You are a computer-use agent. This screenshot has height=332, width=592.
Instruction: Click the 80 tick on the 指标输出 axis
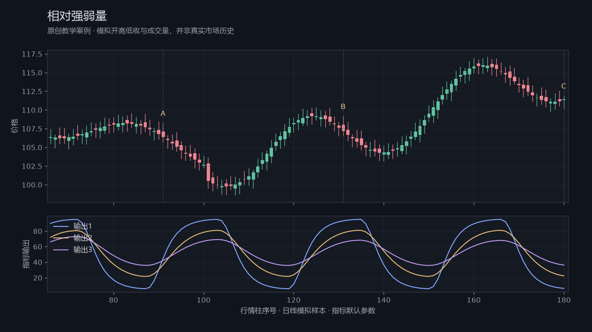pos(37,232)
